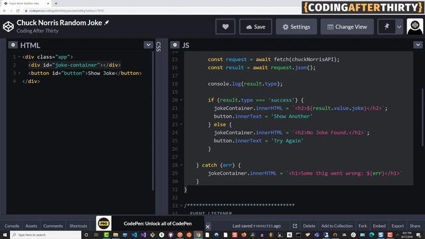Open user profile avatar menu
Image resolution: width=425 pixels, height=239 pixels.
414,27
